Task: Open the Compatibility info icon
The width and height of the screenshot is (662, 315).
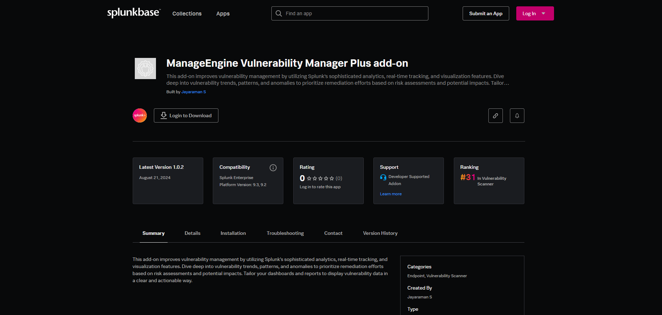Action: pos(273,168)
